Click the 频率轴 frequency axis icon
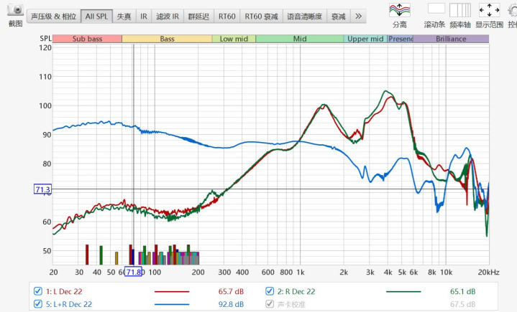 pos(462,10)
